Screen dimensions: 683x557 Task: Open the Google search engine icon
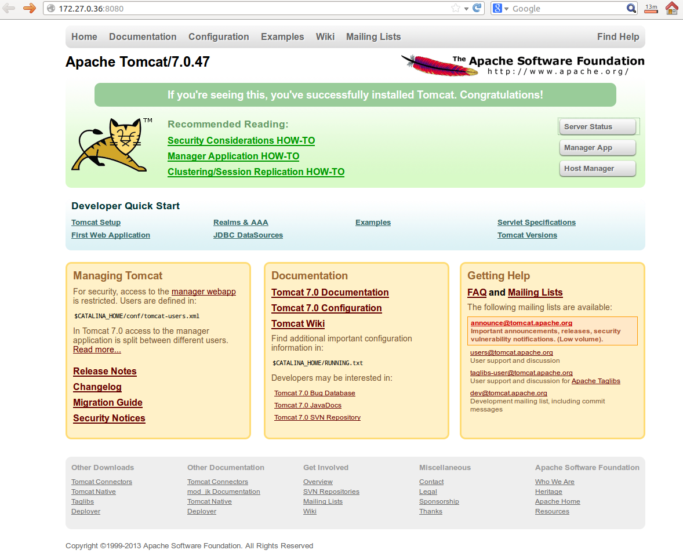(497, 8)
